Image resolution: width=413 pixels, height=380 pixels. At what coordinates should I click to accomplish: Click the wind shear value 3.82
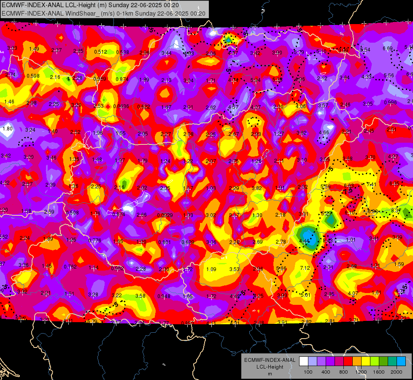[257, 188]
